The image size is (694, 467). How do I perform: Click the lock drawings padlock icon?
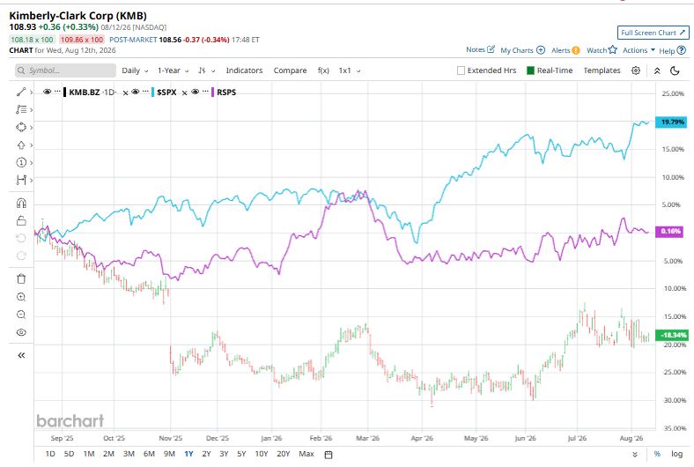click(21, 220)
